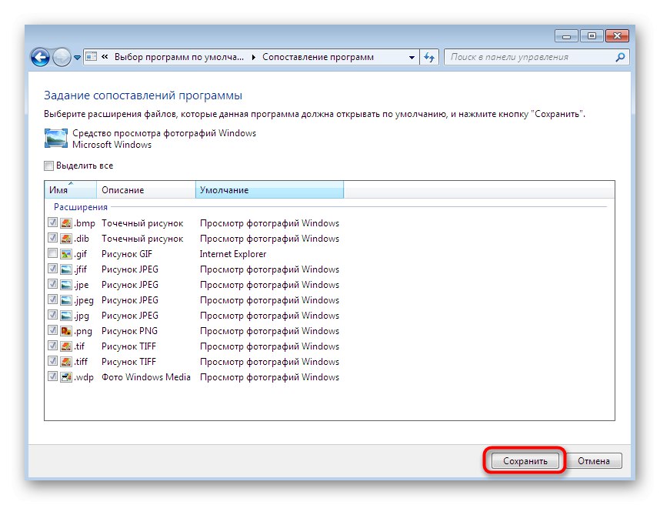Click the .png file type icon

(x=66, y=330)
